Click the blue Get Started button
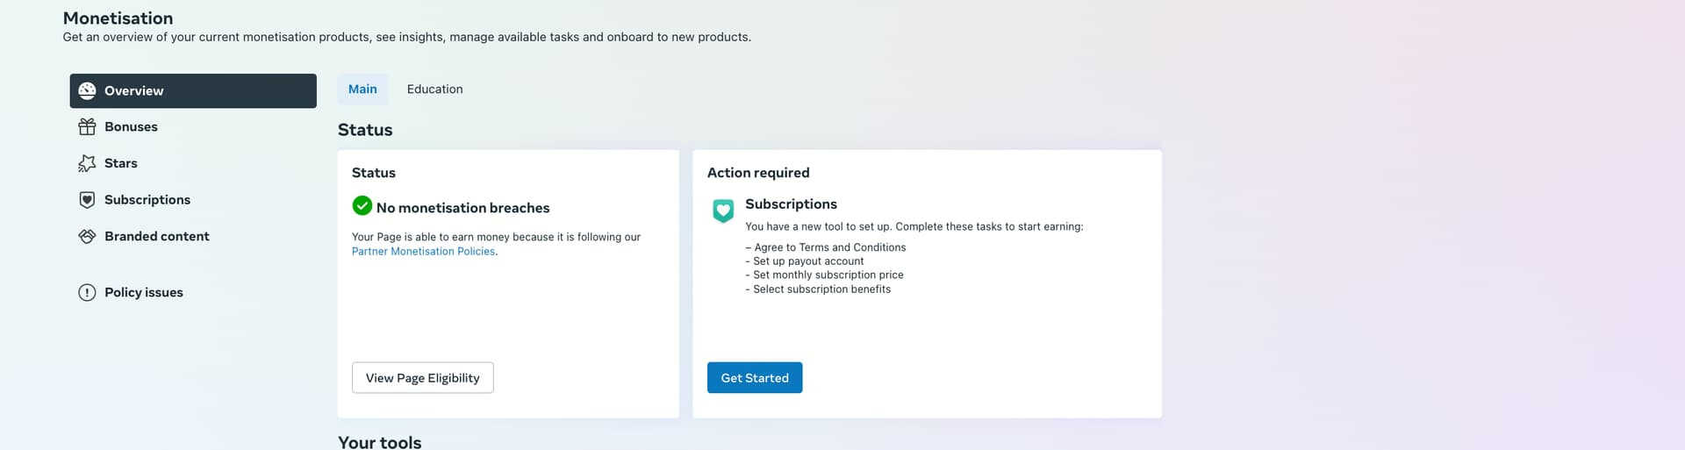This screenshot has width=1685, height=450. pyautogui.click(x=755, y=378)
